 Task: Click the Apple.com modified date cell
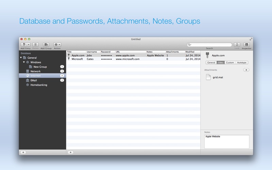[193, 55]
